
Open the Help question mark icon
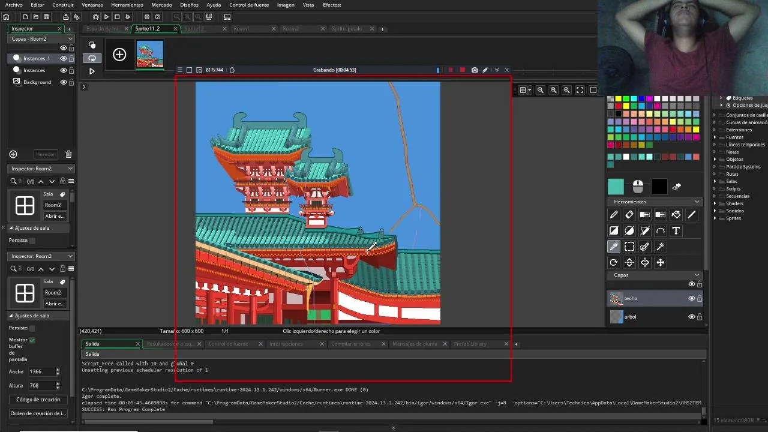[x=158, y=17]
